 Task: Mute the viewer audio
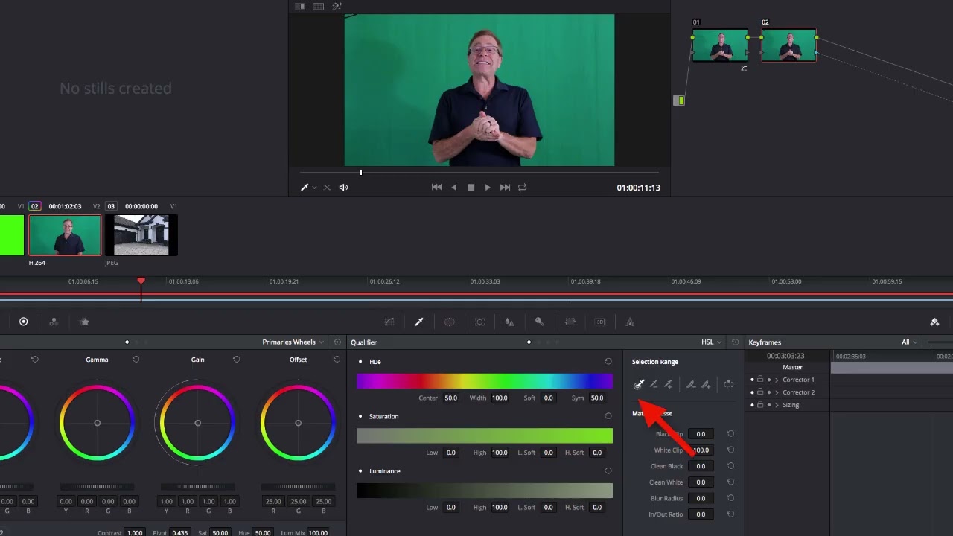[x=343, y=188]
